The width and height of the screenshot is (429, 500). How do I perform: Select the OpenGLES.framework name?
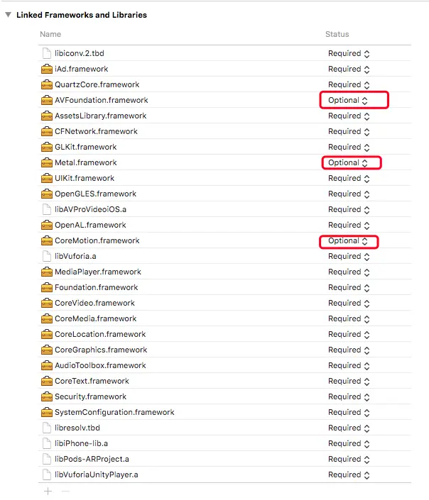(x=95, y=194)
